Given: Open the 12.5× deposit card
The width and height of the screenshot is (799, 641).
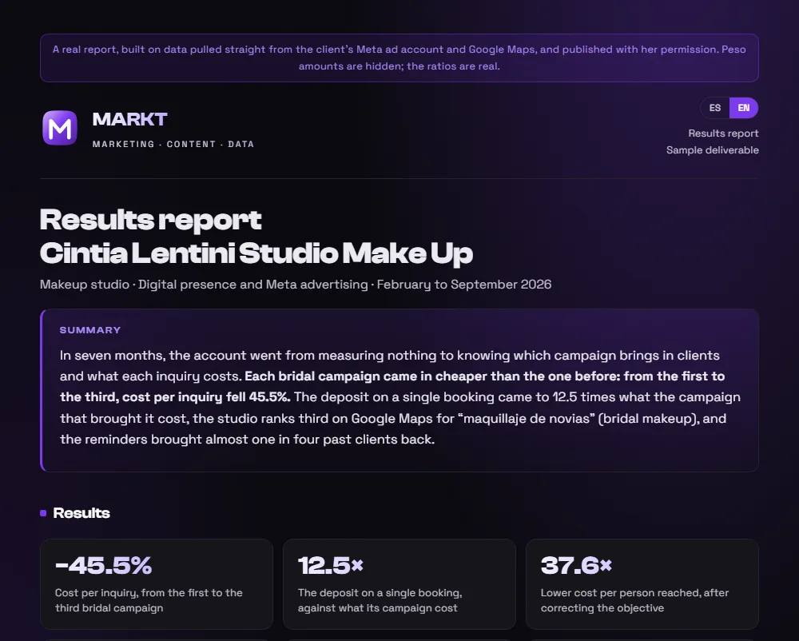Looking at the screenshot, I should click(399, 584).
